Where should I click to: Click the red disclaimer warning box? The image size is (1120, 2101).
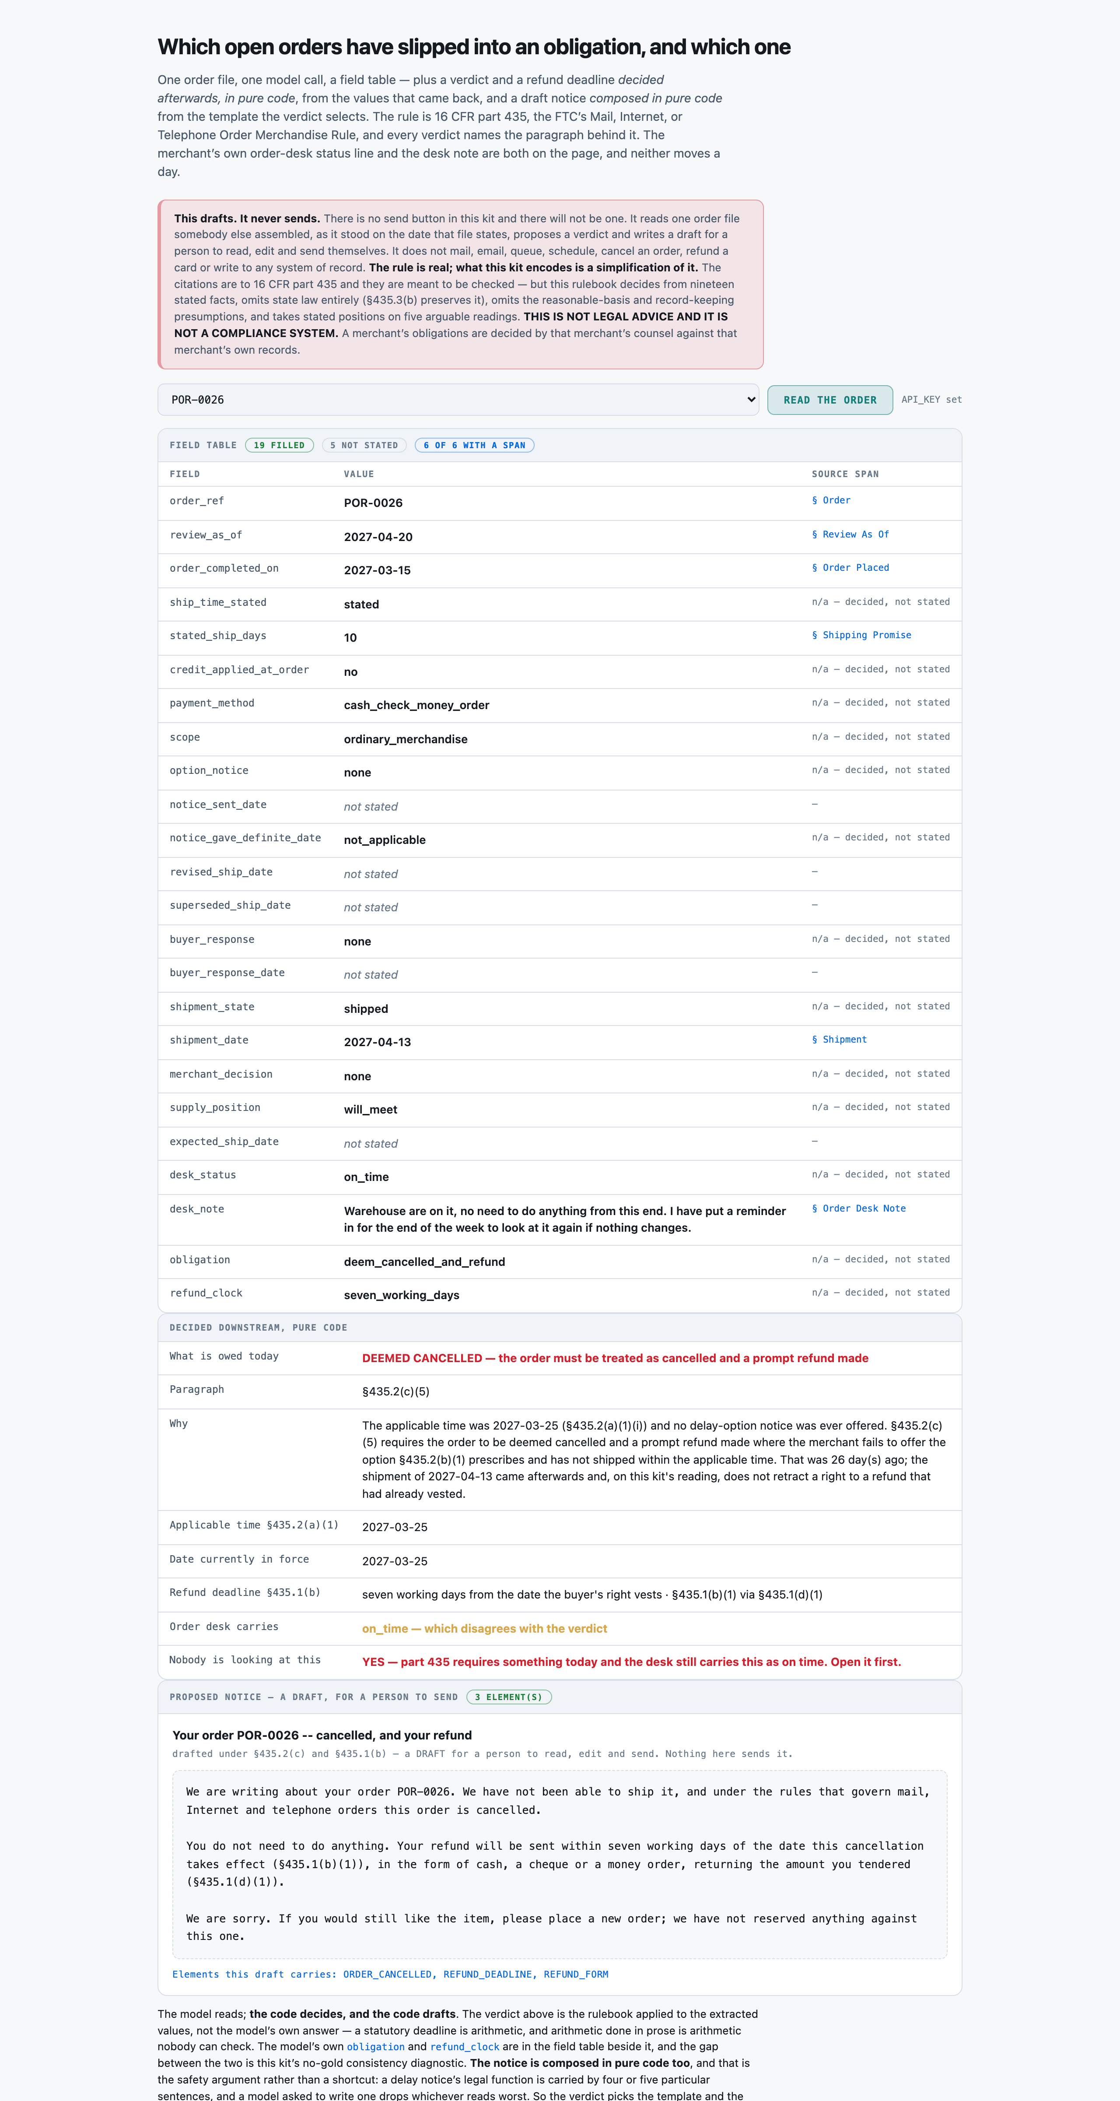point(461,285)
